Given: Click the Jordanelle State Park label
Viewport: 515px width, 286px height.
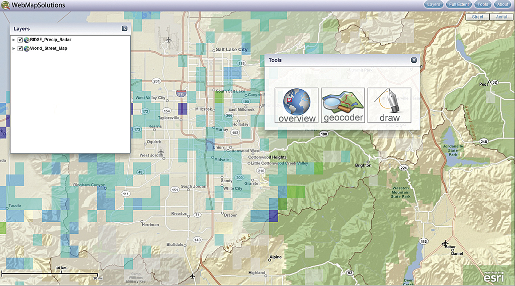Looking at the screenshot, I should click(x=453, y=151).
